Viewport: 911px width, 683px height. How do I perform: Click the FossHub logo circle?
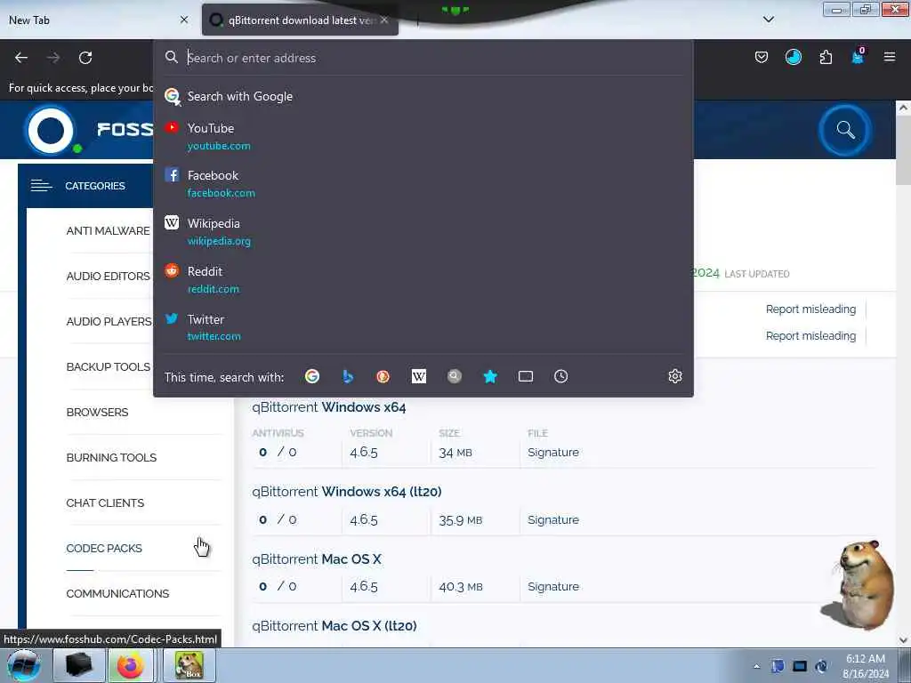coord(51,130)
